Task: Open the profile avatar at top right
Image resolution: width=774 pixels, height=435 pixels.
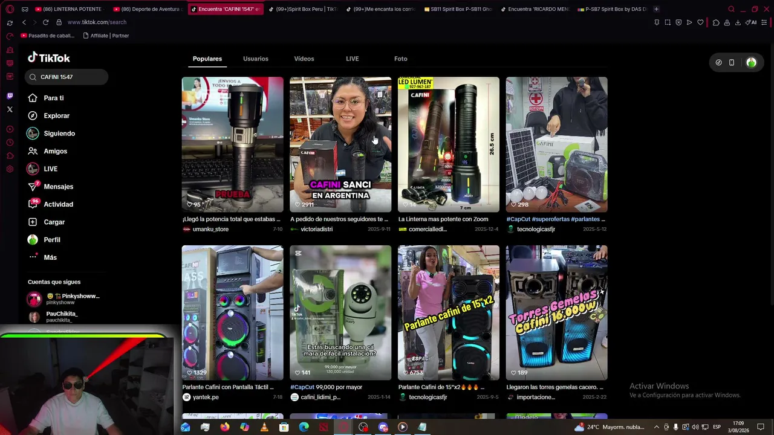Action: (751, 62)
